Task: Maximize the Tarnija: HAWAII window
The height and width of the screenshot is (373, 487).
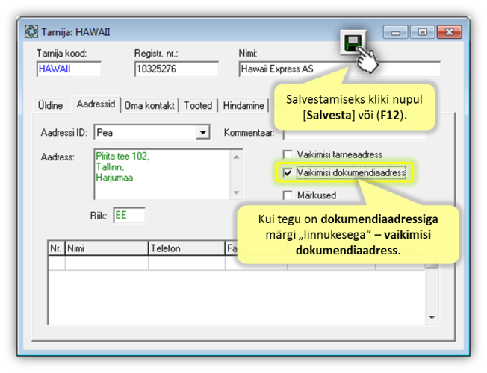Action: click(x=422, y=33)
